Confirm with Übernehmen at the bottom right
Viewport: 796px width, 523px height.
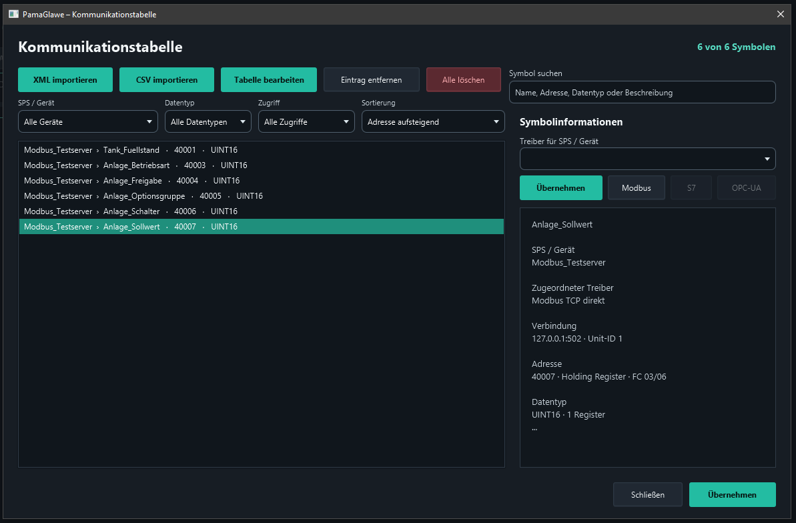click(x=732, y=494)
